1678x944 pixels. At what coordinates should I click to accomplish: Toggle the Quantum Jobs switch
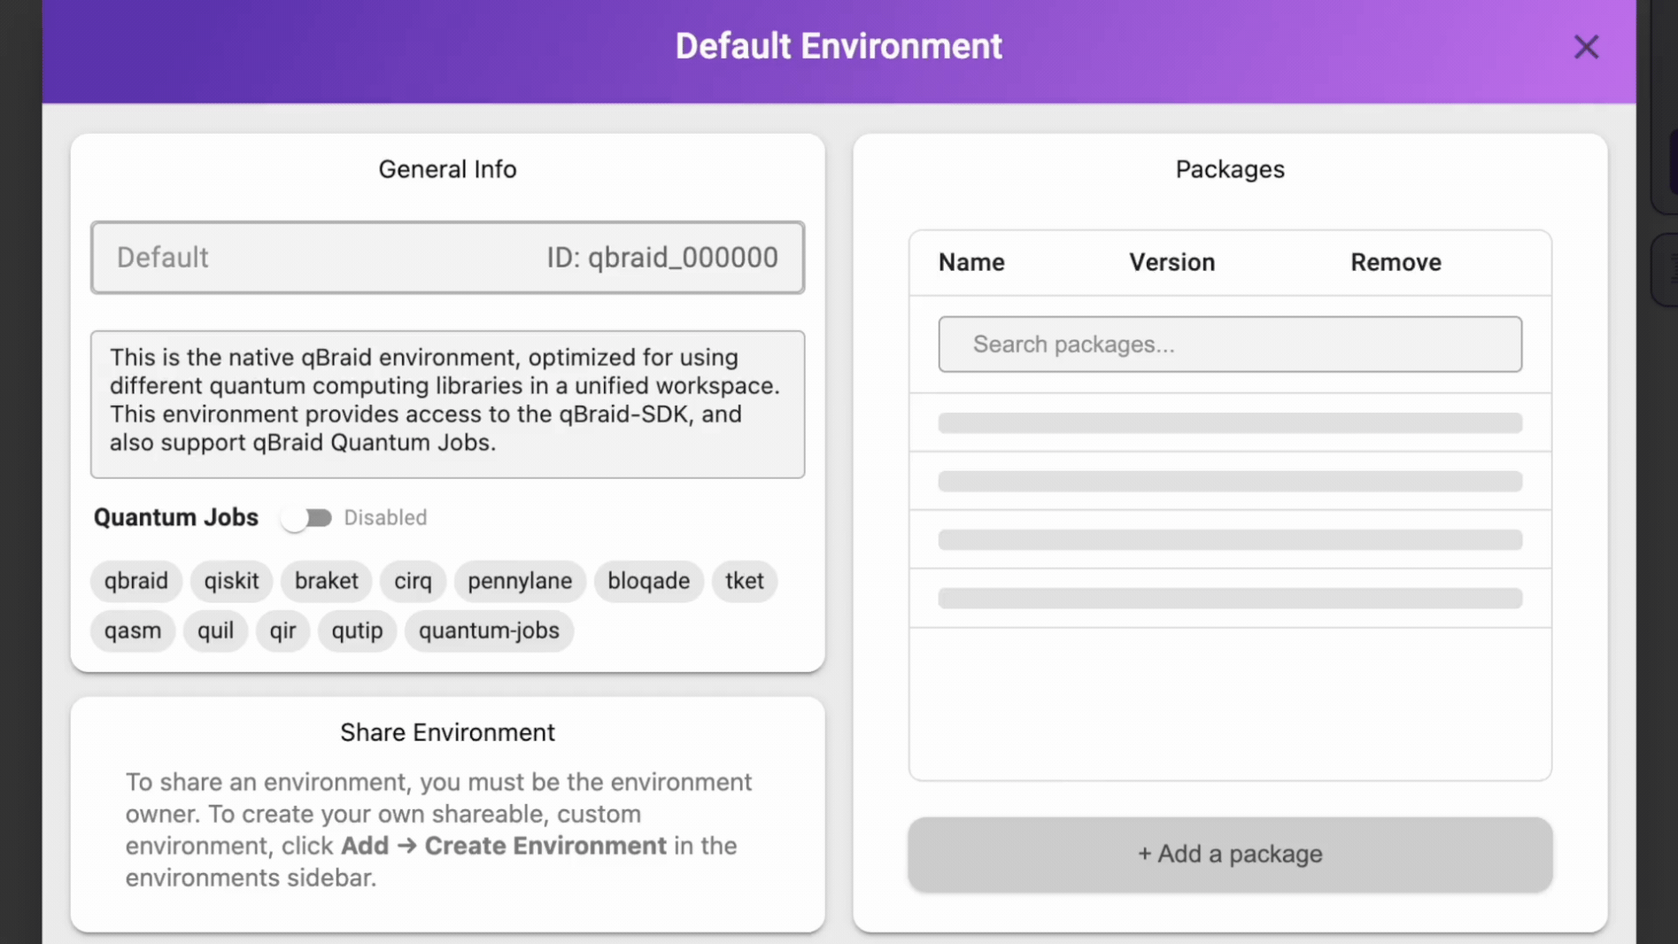point(306,518)
